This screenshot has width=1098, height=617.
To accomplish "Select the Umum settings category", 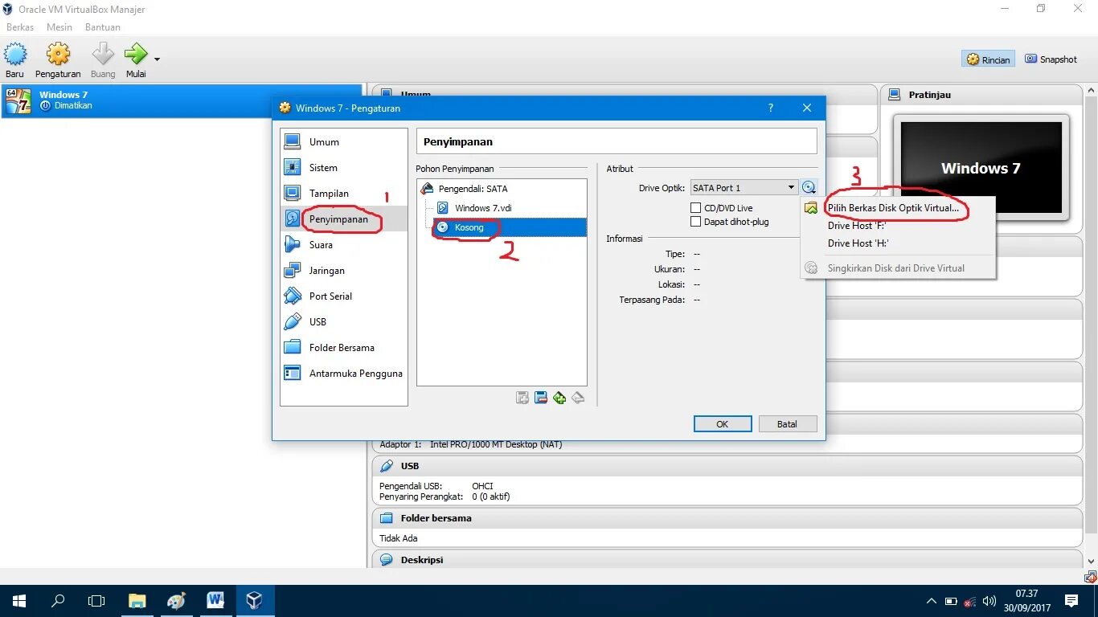I will tap(344, 142).
